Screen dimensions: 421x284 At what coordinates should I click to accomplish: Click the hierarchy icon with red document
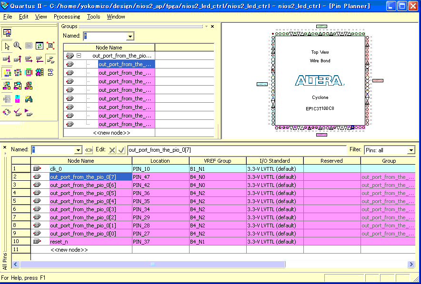(29, 86)
